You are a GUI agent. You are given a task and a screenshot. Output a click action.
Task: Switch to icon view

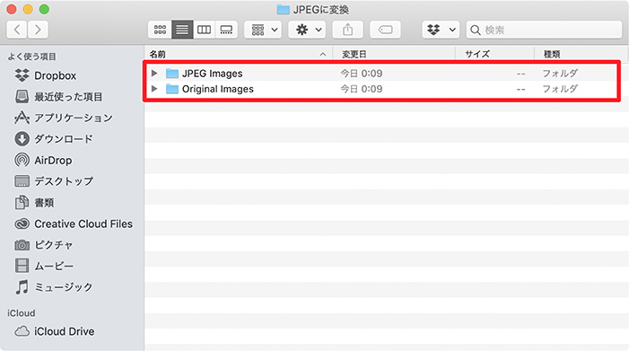coord(160,30)
